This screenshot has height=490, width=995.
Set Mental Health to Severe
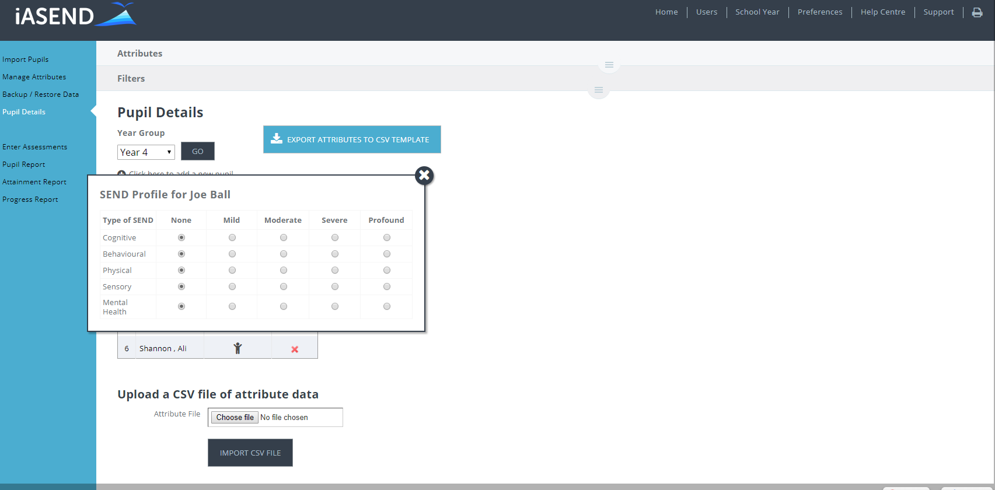click(x=335, y=306)
